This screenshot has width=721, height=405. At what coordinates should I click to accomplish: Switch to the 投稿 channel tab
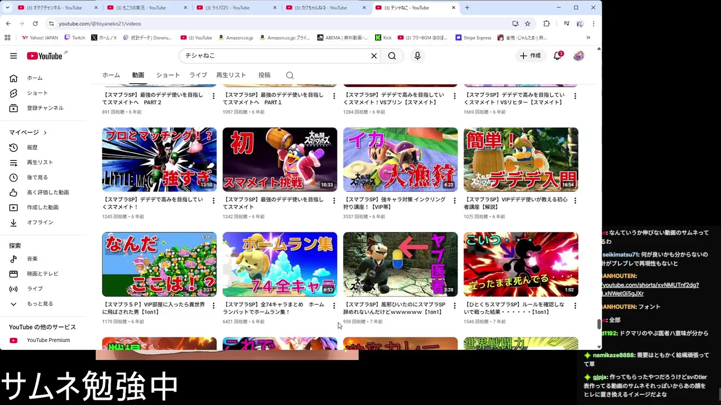264,75
